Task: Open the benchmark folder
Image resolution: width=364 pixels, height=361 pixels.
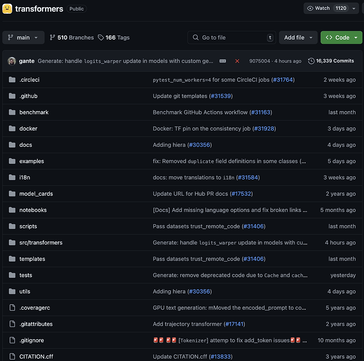Action: [x=34, y=112]
